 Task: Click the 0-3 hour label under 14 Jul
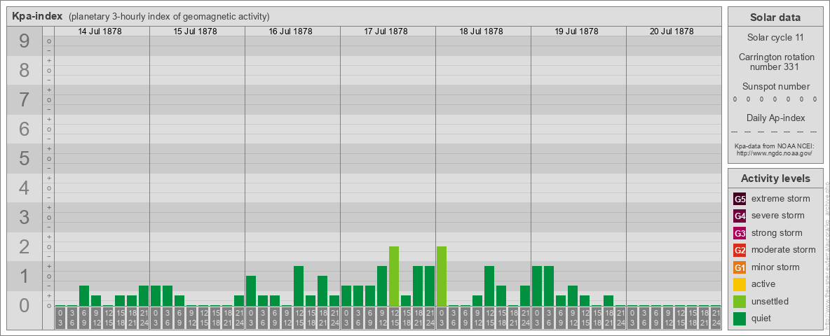[60, 318]
